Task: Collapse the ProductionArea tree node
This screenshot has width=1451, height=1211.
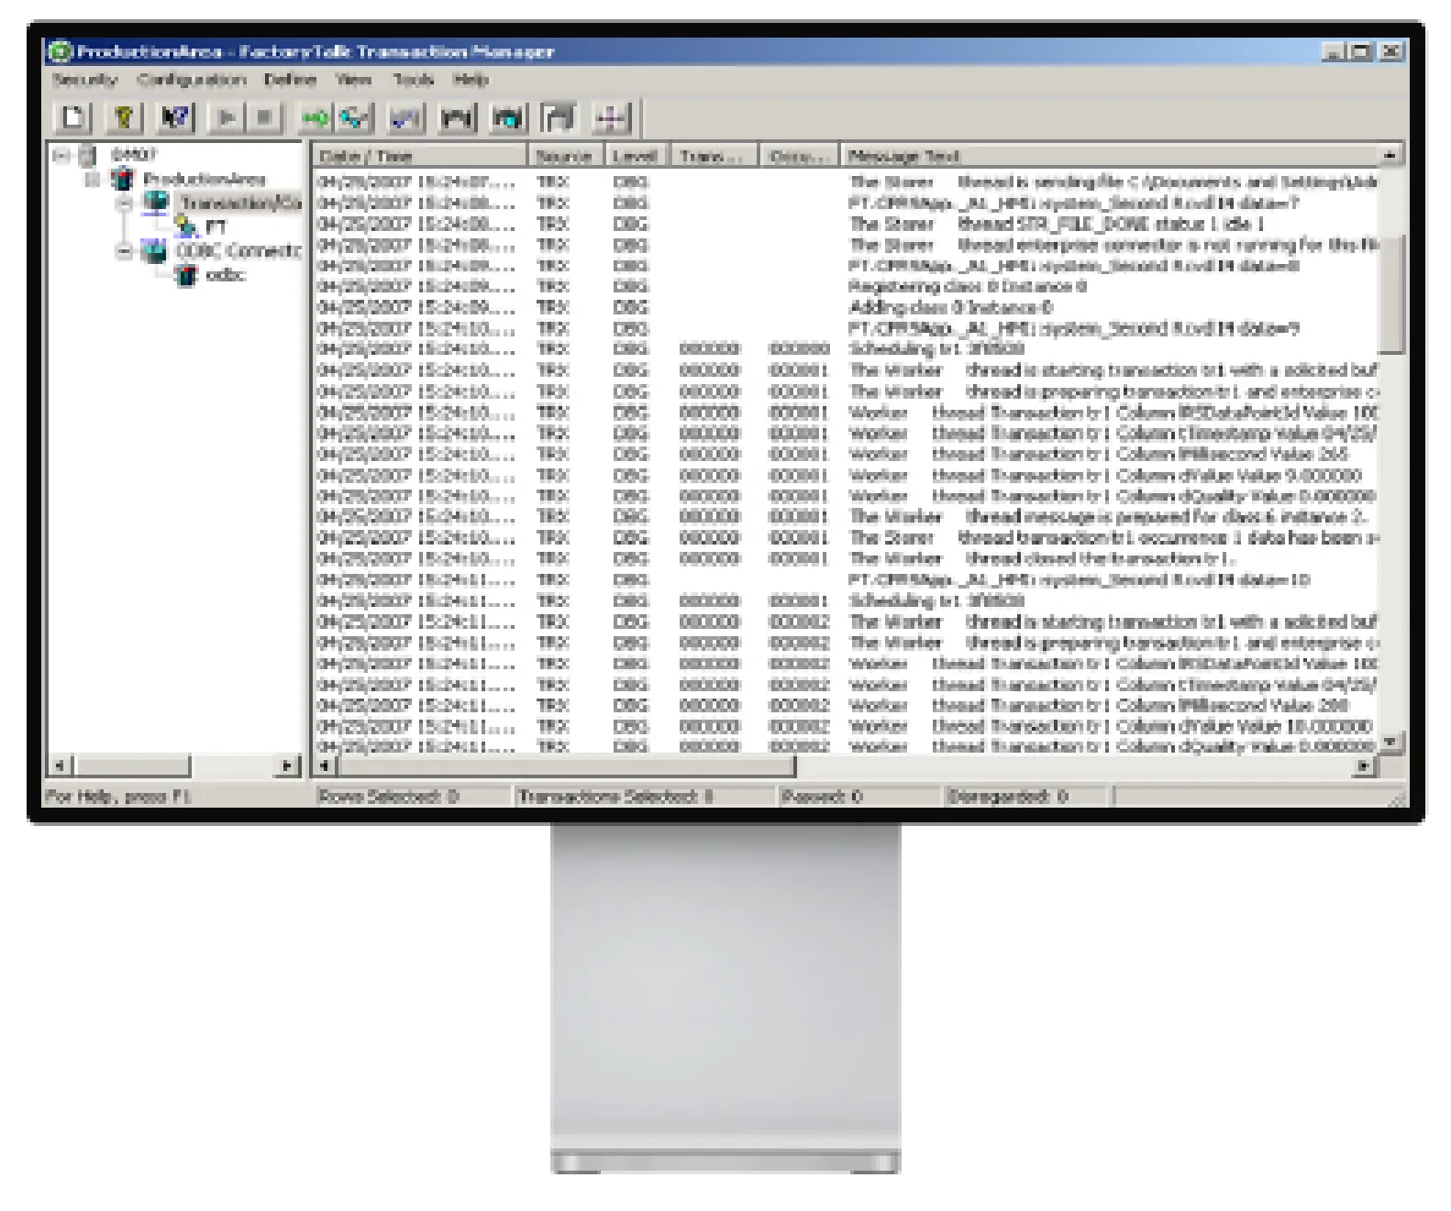Action: [x=92, y=179]
